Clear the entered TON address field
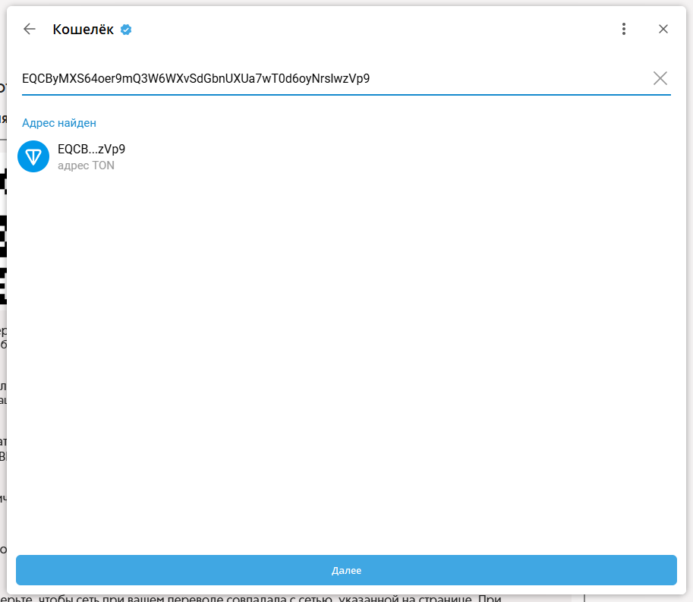Screen dimensions: 693x602 click(660, 78)
